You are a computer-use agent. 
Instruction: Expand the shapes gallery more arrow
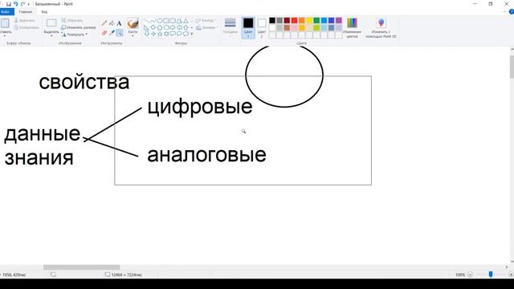pos(192,34)
